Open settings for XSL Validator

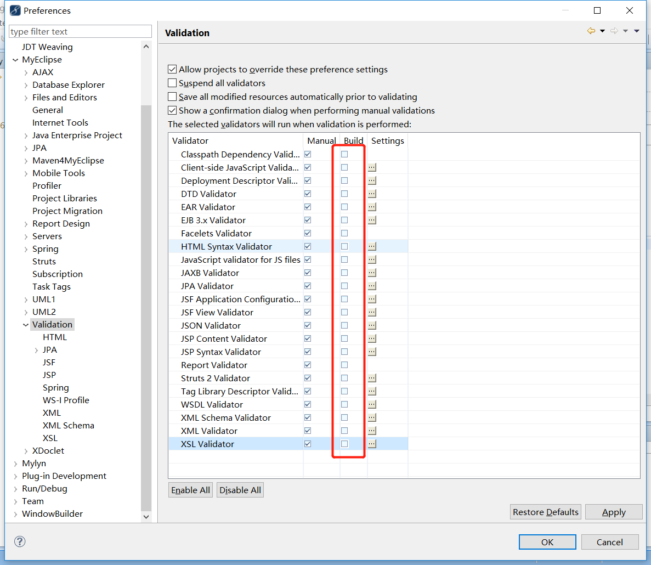[372, 444]
